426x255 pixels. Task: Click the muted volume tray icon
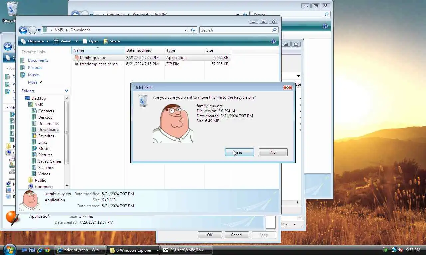(x=400, y=250)
